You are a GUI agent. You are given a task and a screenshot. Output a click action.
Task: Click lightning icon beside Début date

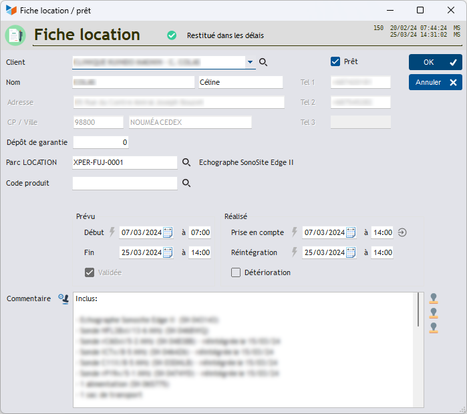(112, 232)
